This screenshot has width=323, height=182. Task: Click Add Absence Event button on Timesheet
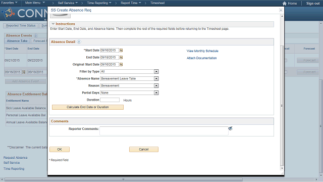point(25,81)
